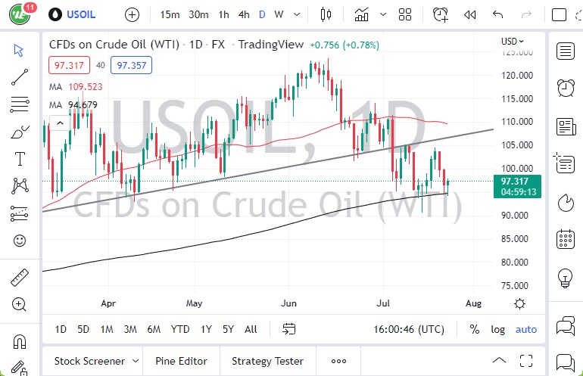
Task: Click the zoom in magnifier tool
Action: [x=20, y=304]
